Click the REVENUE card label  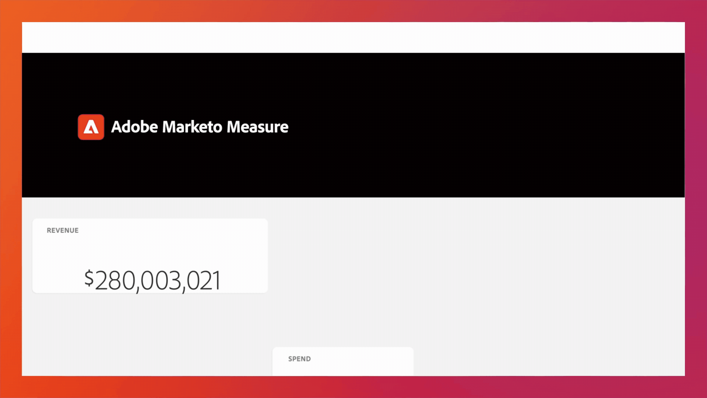click(63, 230)
